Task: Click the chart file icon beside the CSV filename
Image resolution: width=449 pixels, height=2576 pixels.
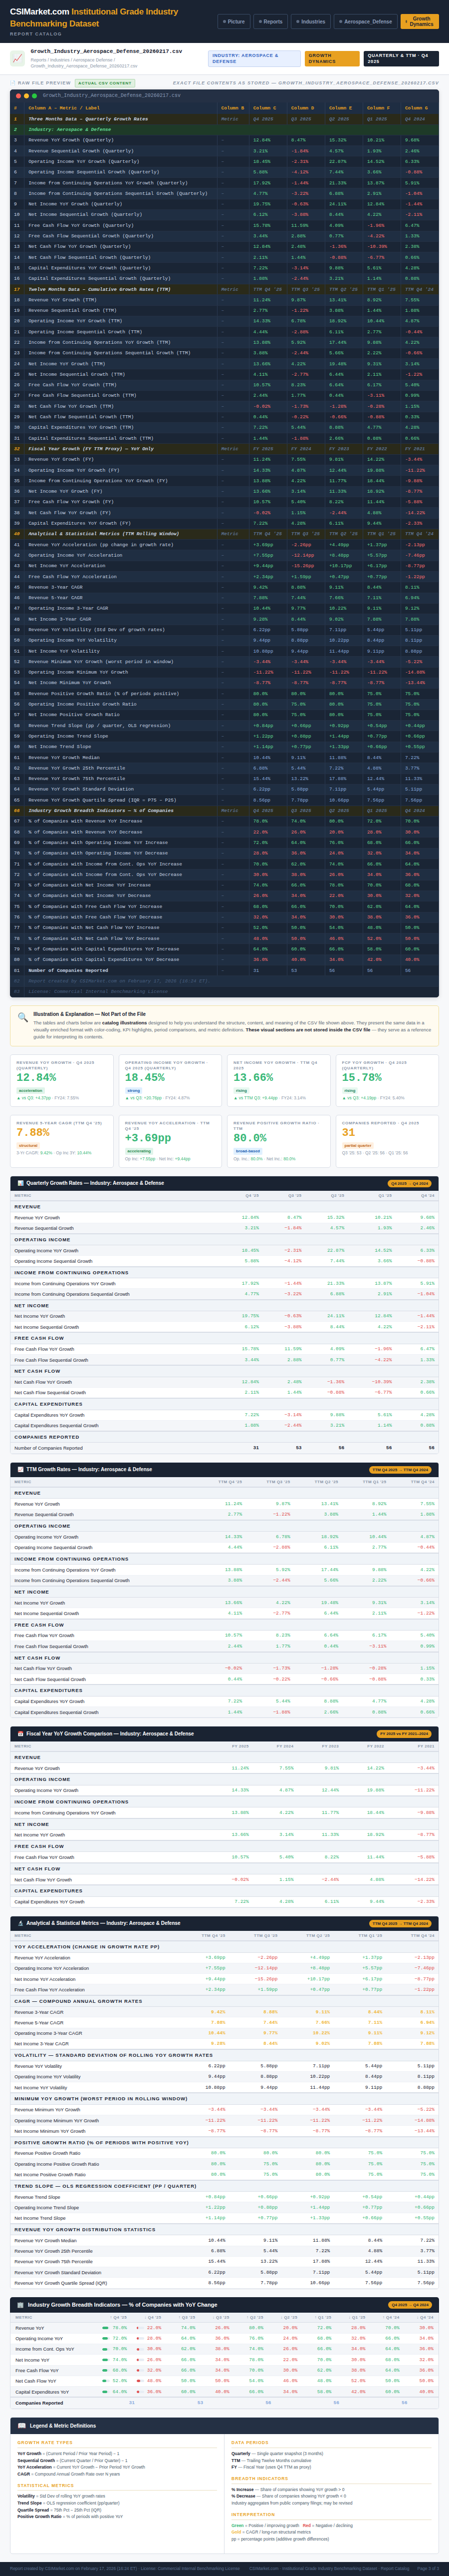Action: point(18,59)
